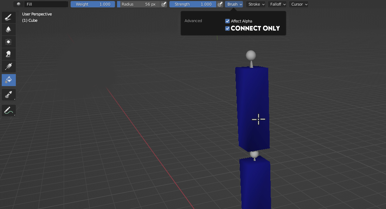
Task: Click the Strength value slider
Action: coord(193,4)
